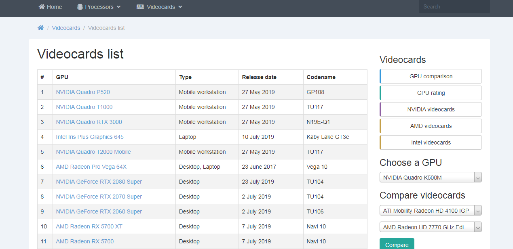Open NVIDIA Quadro RTX 3000 link
Image resolution: width=513 pixels, height=249 pixels.
[89, 122]
